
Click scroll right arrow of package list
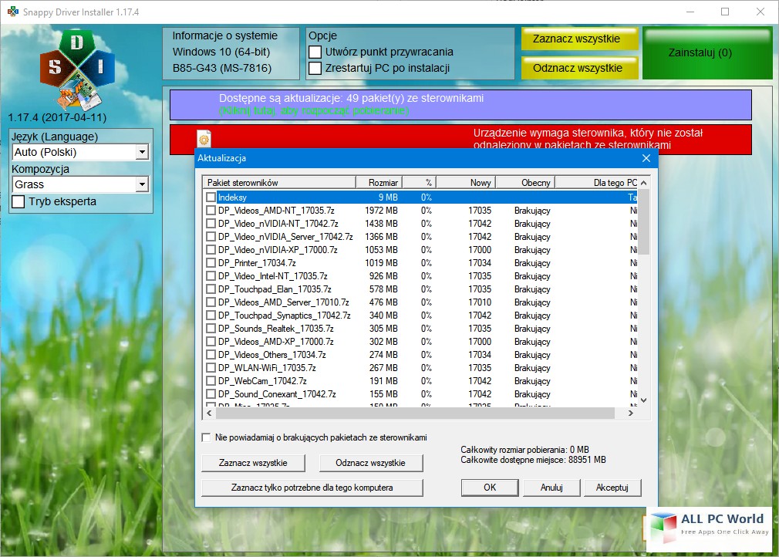[x=631, y=413]
